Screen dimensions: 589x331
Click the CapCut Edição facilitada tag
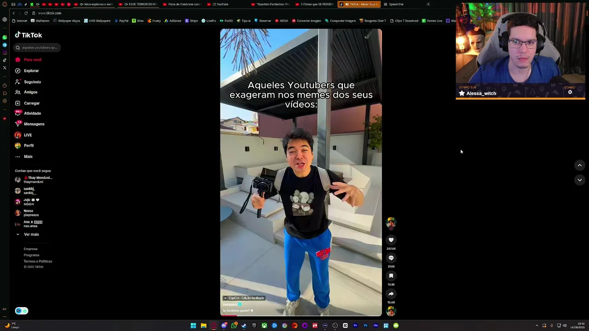(x=244, y=298)
